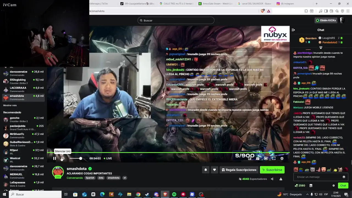Enter fullscreen mode in the player

point(274,158)
